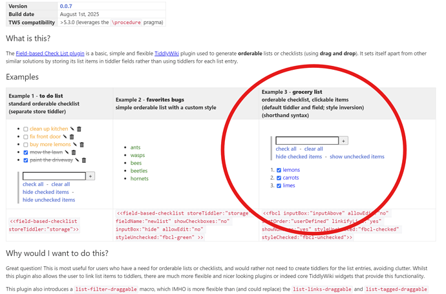Open the TiddlyWiki link

tap(167, 54)
